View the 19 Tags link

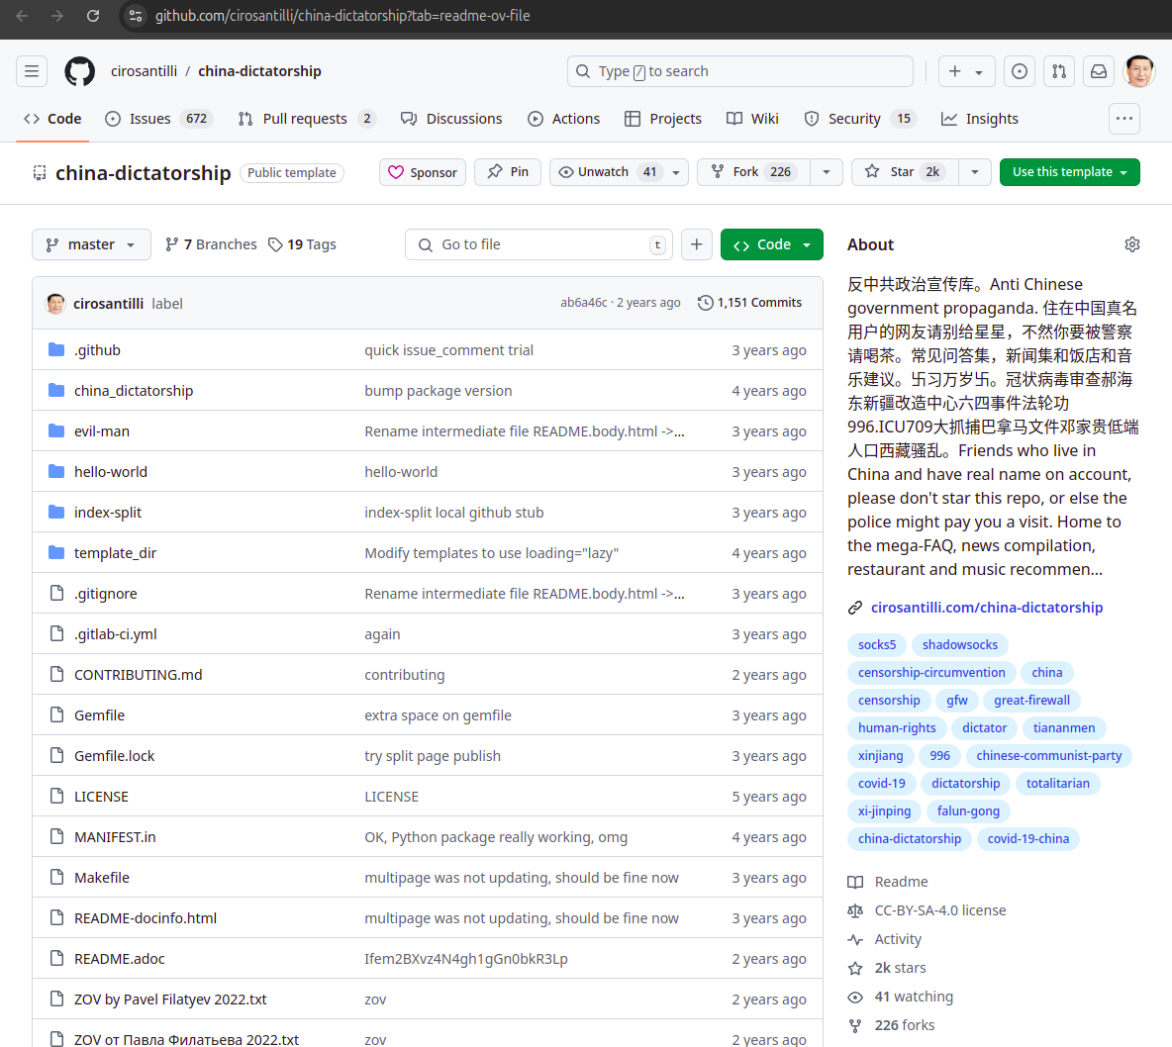point(302,244)
